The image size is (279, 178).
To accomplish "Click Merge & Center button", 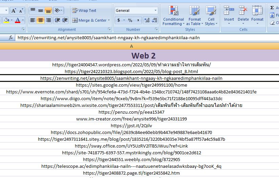I will 89,20.
